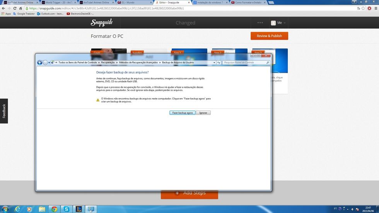The image size is (379, 213).
Task: Click the back arrow in the recovery window
Action: 39,63
